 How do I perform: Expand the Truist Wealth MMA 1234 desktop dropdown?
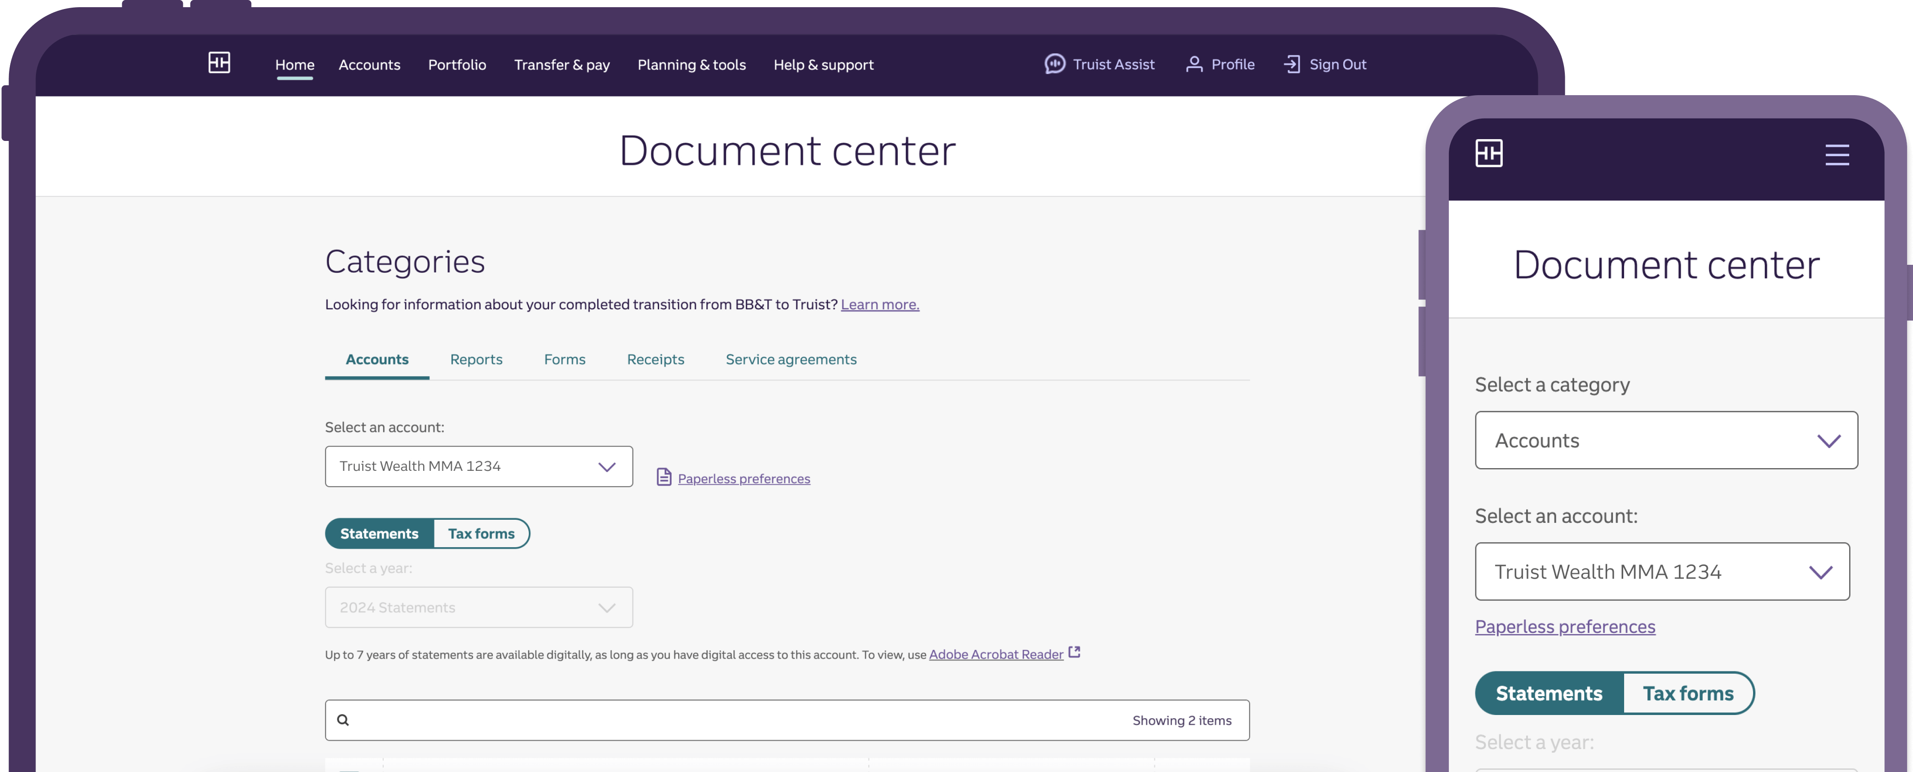478,466
